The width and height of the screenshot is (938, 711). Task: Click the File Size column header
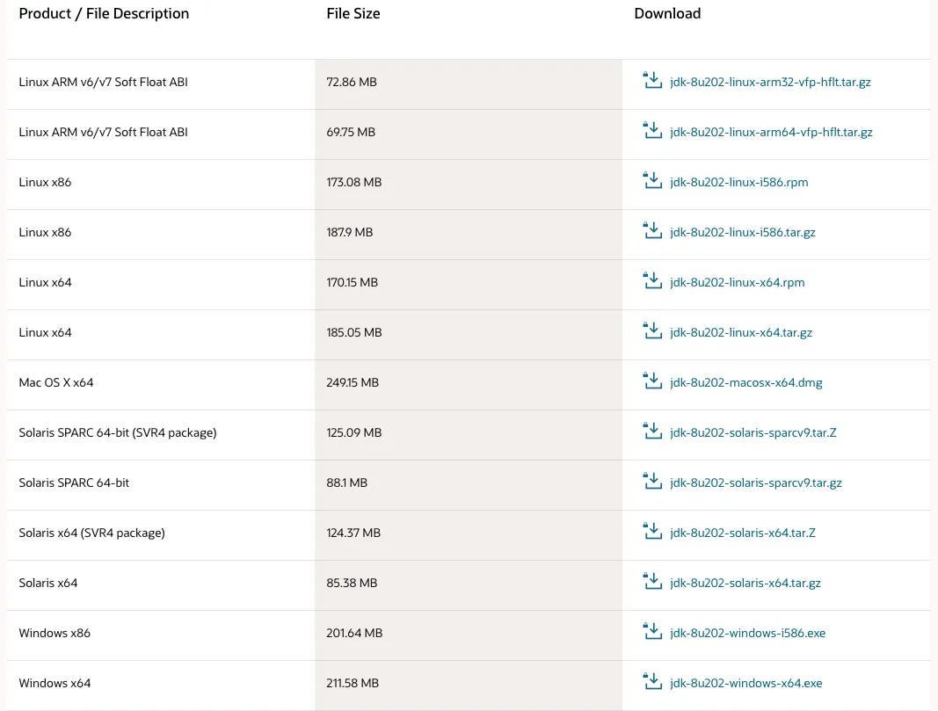point(353,13)
